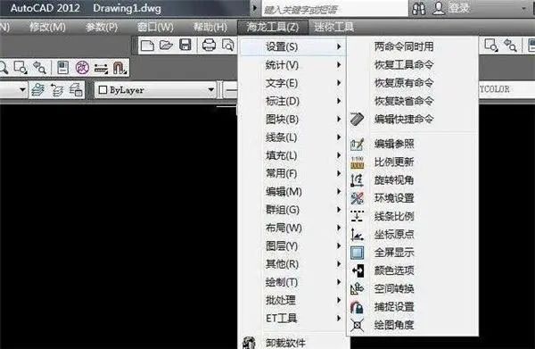Click the icon beside 卸载软件

(x=249, y=343)
